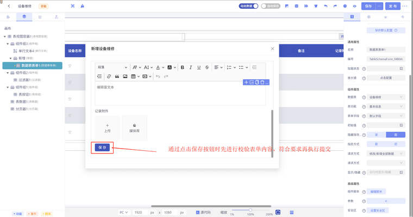Open history with the clock icon
413x217 pixels.
[345, 6]
